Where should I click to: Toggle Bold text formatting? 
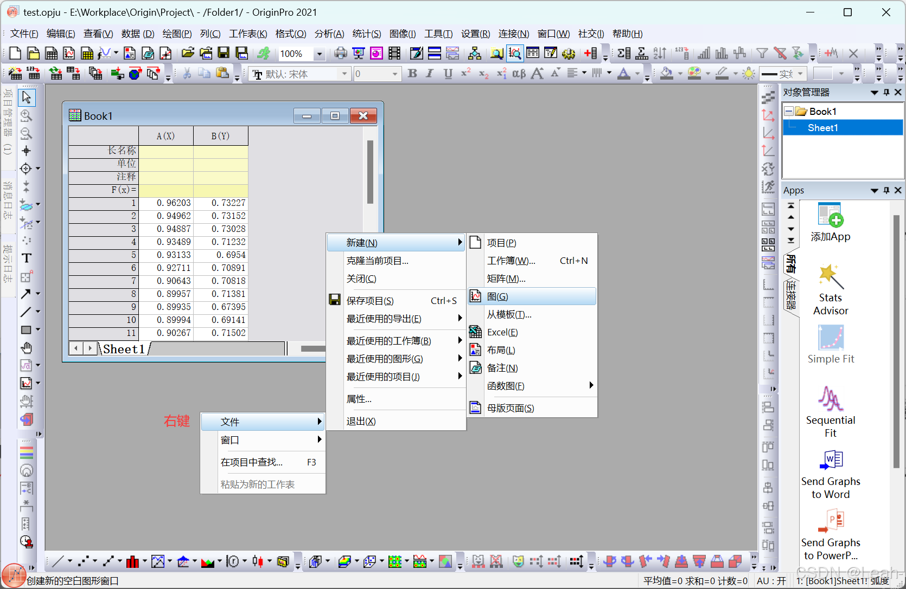coord(412,74)
